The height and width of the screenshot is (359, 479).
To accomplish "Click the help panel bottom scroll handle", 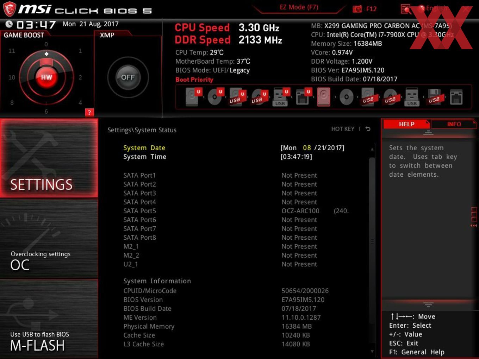I will [x=428, y=305].
